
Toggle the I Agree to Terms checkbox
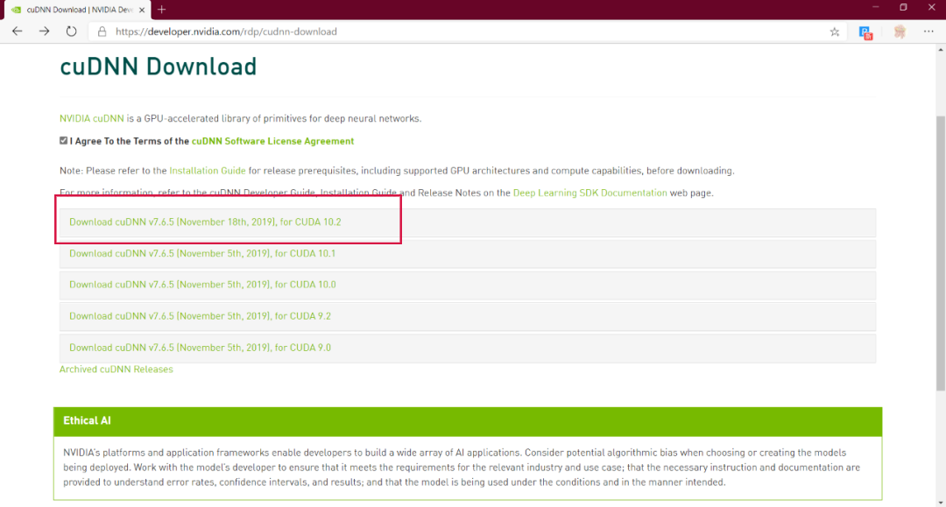coord(63,140)
